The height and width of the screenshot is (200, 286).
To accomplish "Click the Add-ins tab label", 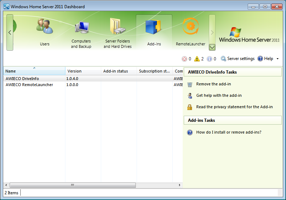I will tap(154, 44).
